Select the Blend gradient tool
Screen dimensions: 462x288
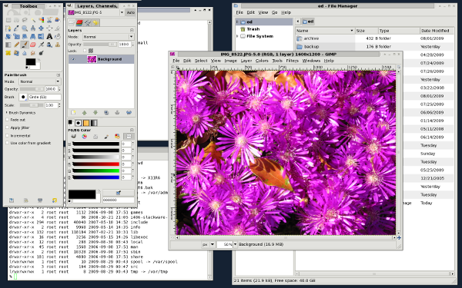(x=8, y=45)
